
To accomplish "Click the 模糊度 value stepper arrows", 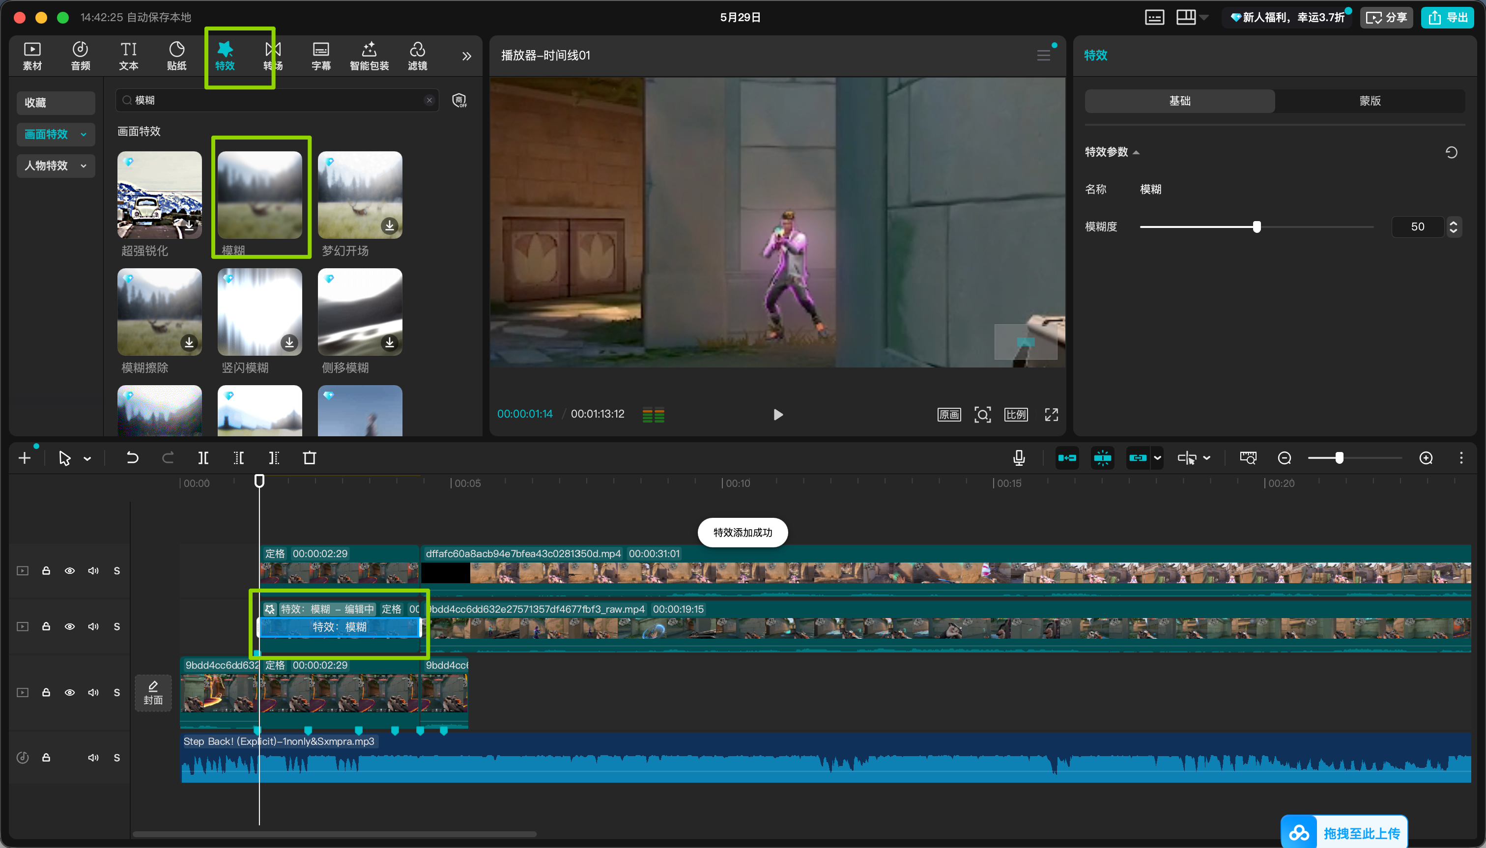I will click(x=1454, y=226).
